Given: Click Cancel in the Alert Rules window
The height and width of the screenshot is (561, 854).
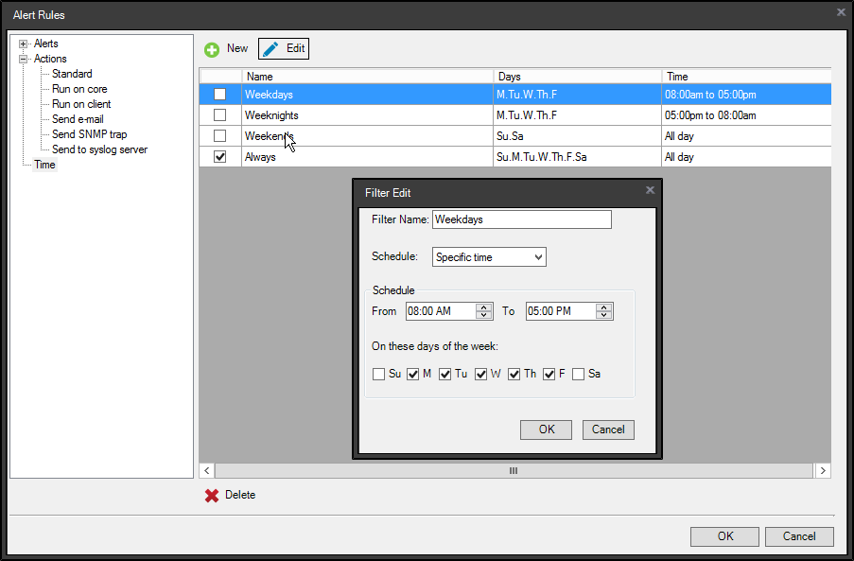Looking at the screenshot, I should [x=799, y=536].
